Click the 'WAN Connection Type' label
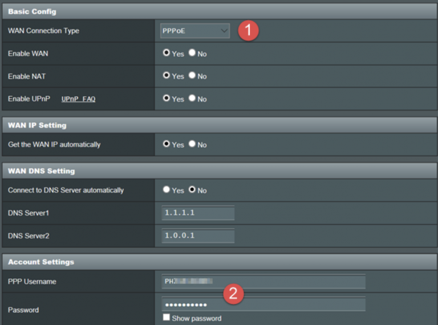This screenshot has height=325, width=438. 43,31
